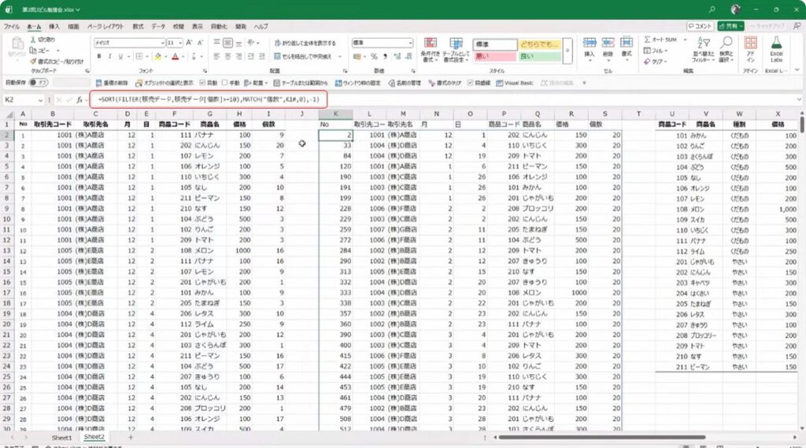This screenshot has width=806, height=448.
Task: Click the AutoSum sigma icon
Action: coord(647,39)
